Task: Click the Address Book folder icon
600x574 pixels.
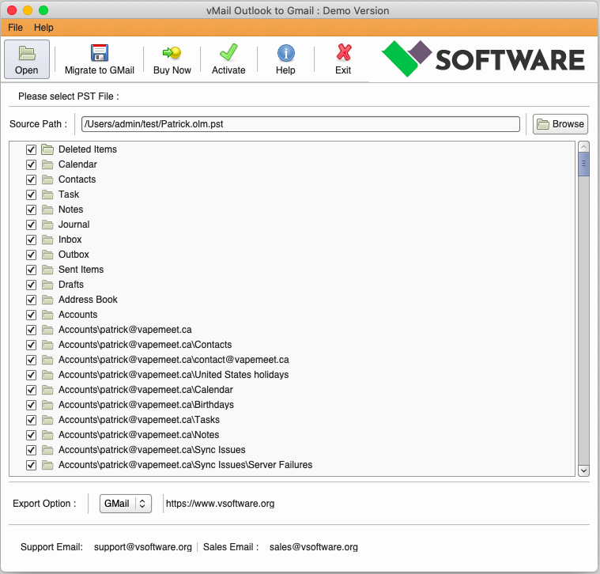Action: pyautogui.click(x=47, y=300)
